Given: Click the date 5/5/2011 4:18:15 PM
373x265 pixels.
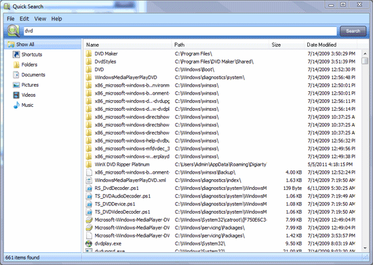Looking at the screenshot, I should (x=330, y=164).
